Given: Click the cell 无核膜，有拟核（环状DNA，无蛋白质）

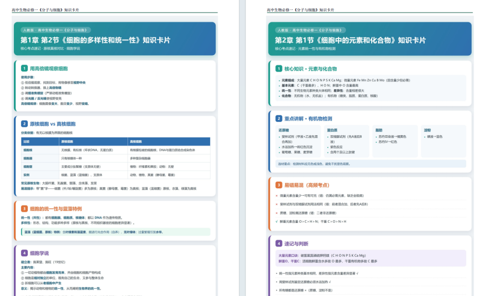Looking at the screenshot, I should pyautogui.click(x=93, y=150).
